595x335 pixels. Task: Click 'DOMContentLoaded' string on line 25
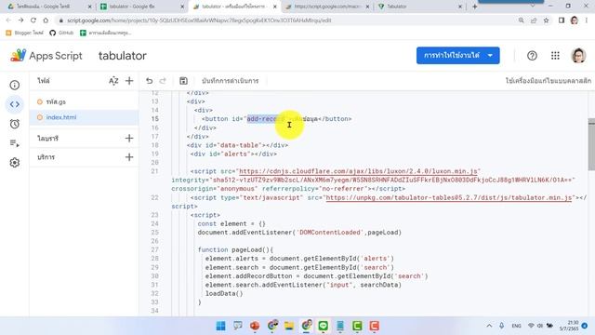(x=330, y=233)
